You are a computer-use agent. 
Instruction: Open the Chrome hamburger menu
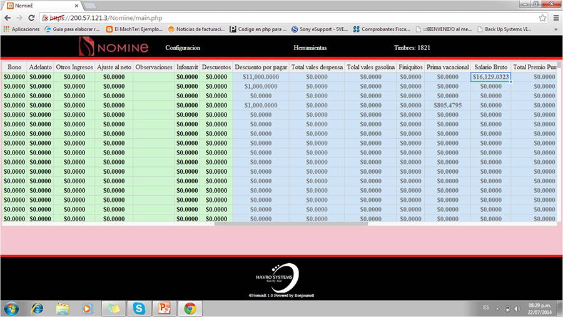pos(555,18)
